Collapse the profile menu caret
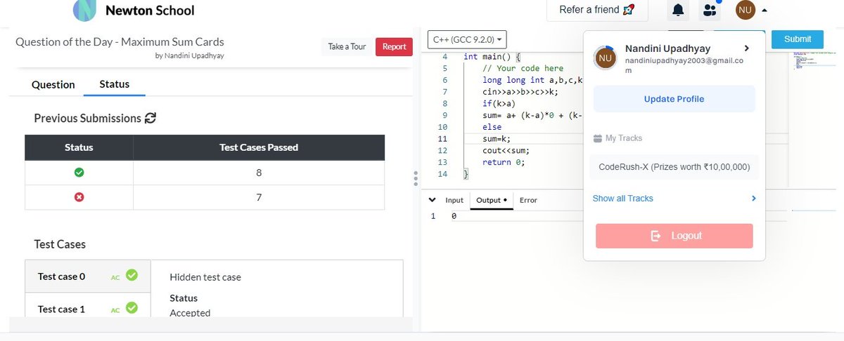Image resolution: width=844 pixels, height=341 pixels. click(765, 11)
